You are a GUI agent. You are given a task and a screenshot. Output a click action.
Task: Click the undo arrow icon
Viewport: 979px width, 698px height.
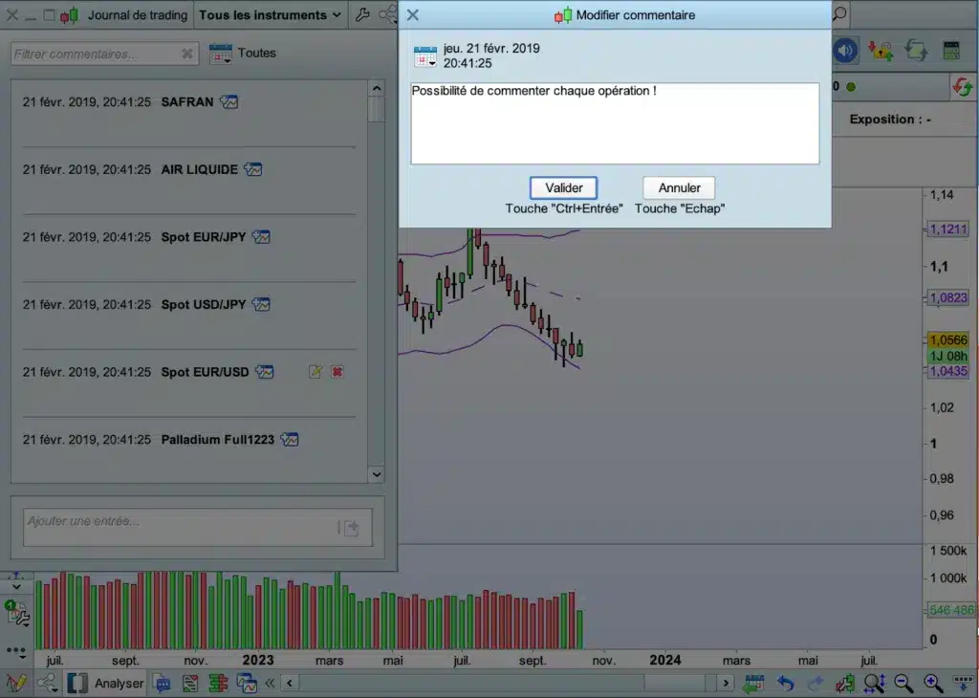coord(785,683)
